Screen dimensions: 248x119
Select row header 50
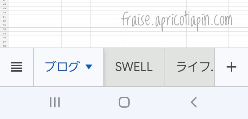[4, 13]
